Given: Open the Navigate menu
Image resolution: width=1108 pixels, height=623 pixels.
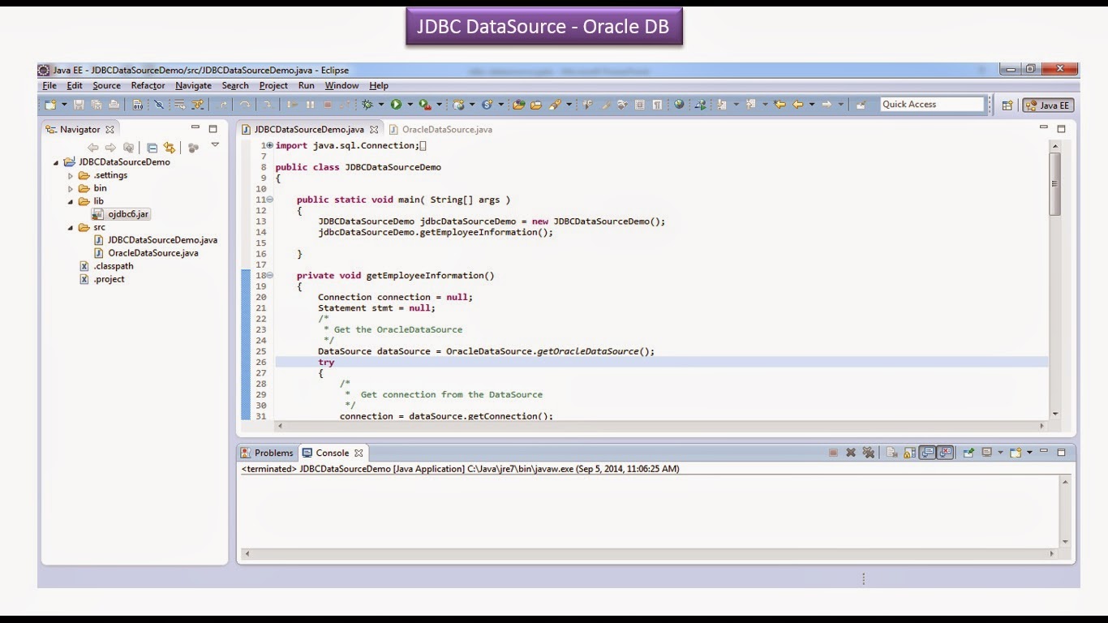Looking at the screenshot, I should point(193,85).
